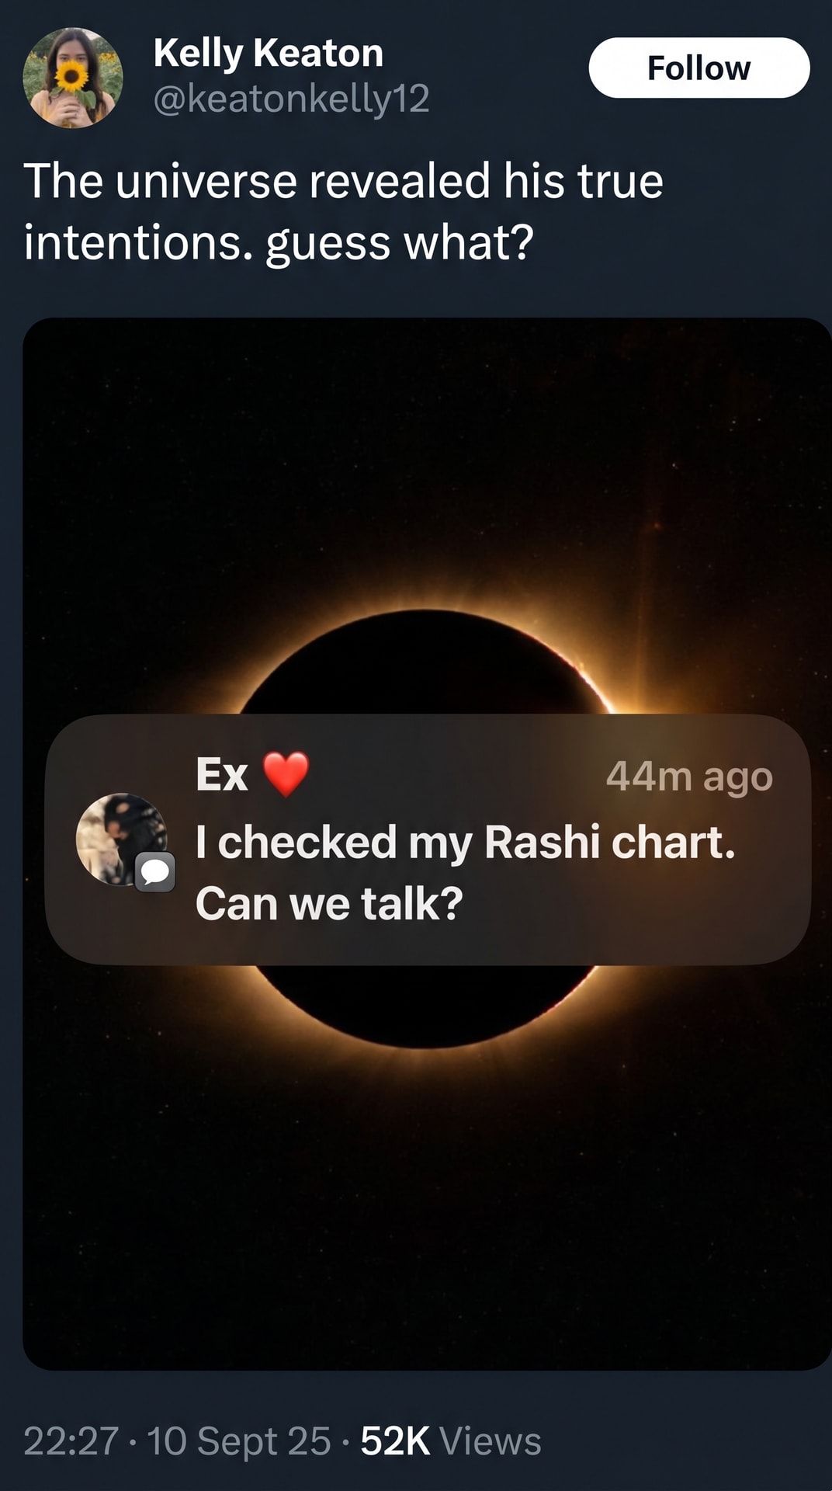Tap the Messages app badge icon

click(155, 871)
